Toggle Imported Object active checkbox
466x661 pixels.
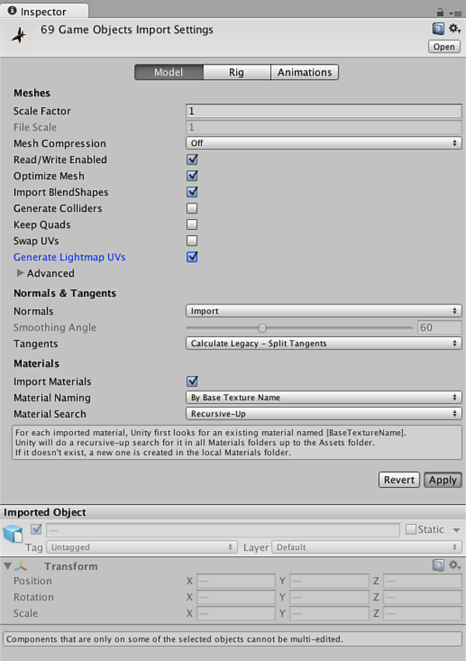(x=37, y=529)
